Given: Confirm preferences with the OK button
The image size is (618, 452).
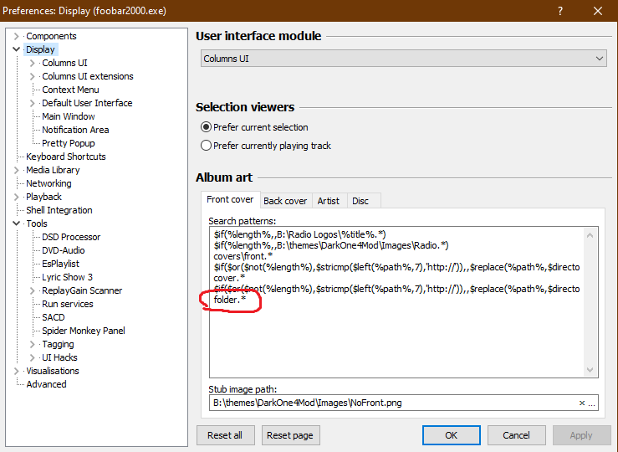Looking at the screenshot, I should pyautogui.click(x=451, y=435).
